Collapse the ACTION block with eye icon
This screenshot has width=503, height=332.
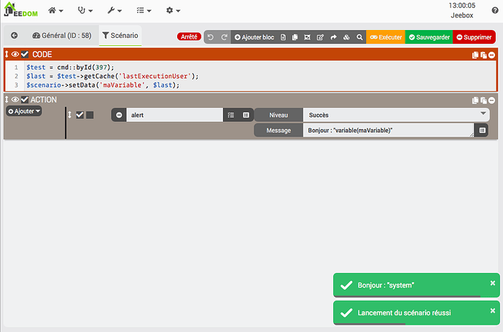click(x=15, y=99)
